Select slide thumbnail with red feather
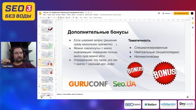The height and width of the screenshot is (110, 196). [47, 29]
